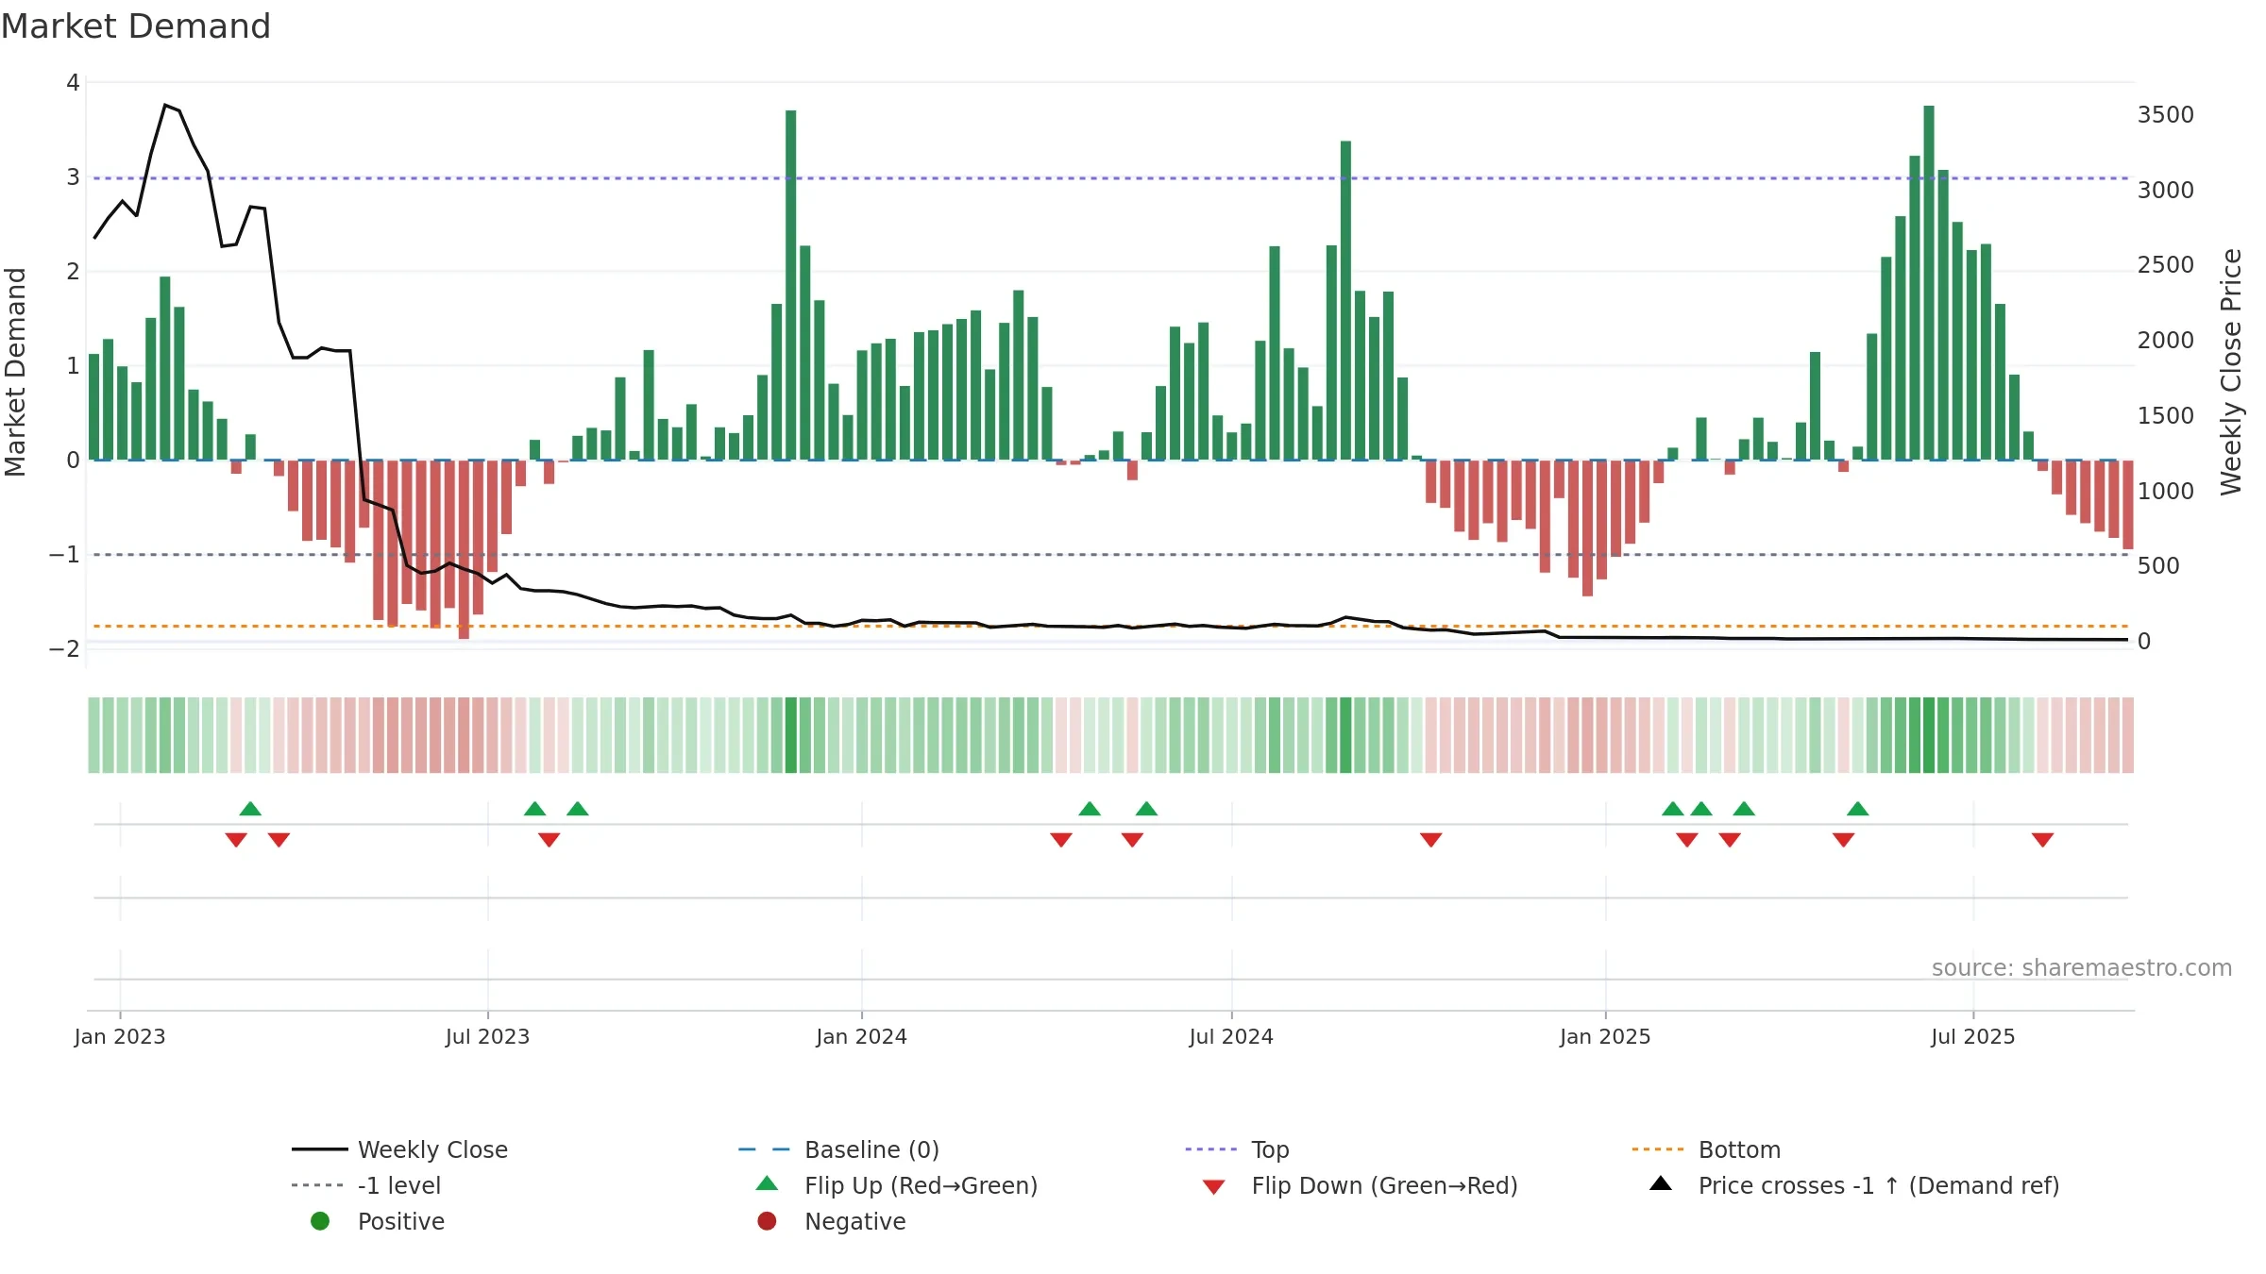Toggle the Baseline (0) legend entry
This screenshot has height=1274, width=2266.
(837, 1149)
